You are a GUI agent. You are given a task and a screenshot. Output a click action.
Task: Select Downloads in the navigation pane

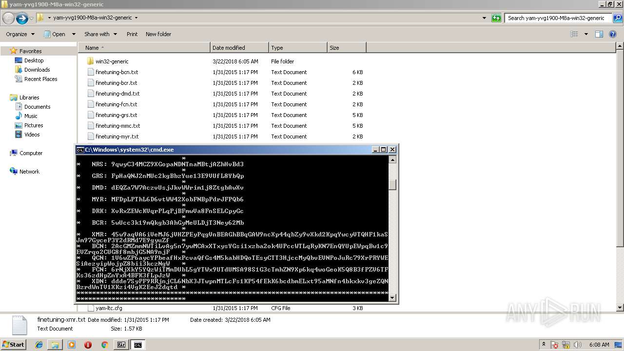tap(37, 70)
